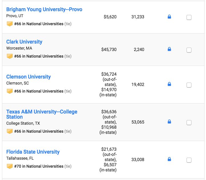Tick the checkbox for Clark University
The height and width of the screenshot is (180, 206).
(x=189, y=50)
